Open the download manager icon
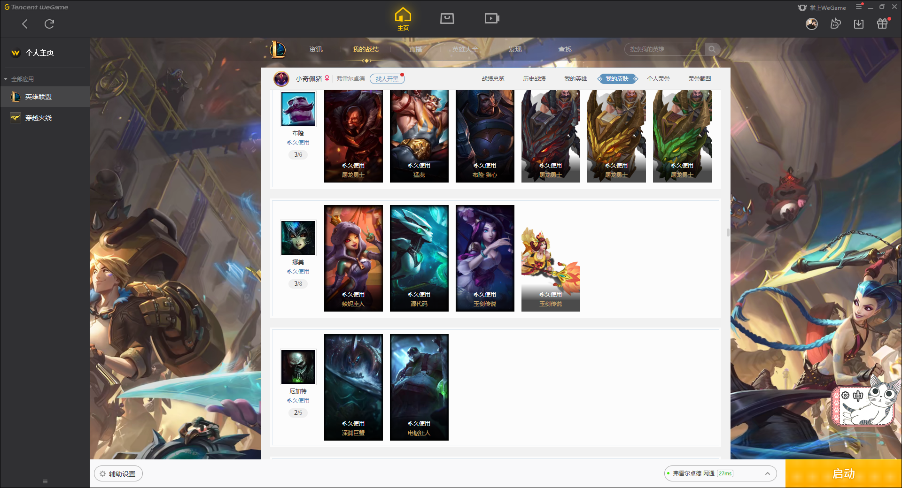Viewport: 902px width, 488px height. coord(859,23)
